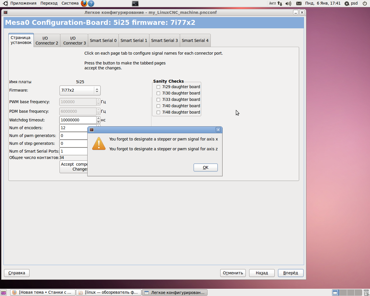Switch to the I/O Connector 3 tab
The width and height of the screenshot is (370, 296).
pos(75,40)
